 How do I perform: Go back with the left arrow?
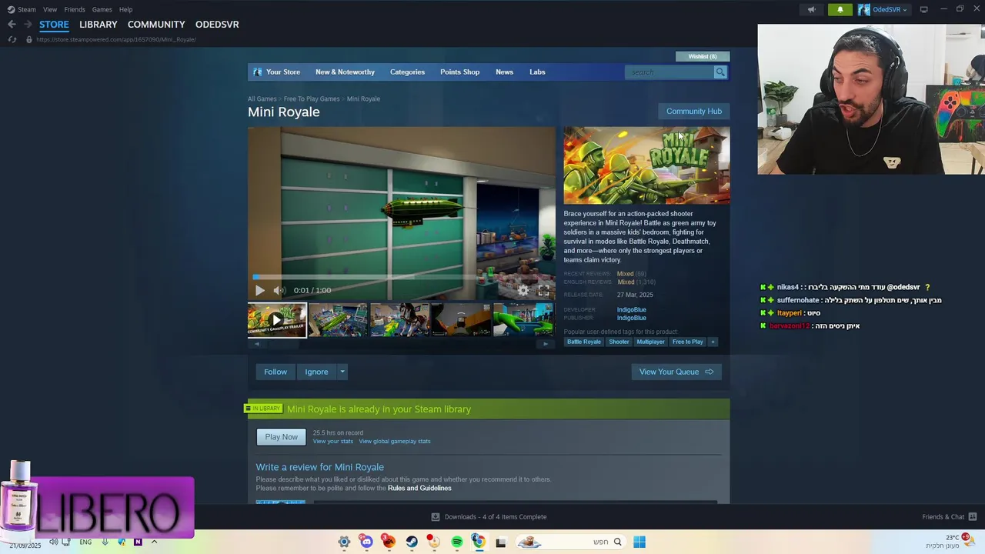[x=12, y=25]
